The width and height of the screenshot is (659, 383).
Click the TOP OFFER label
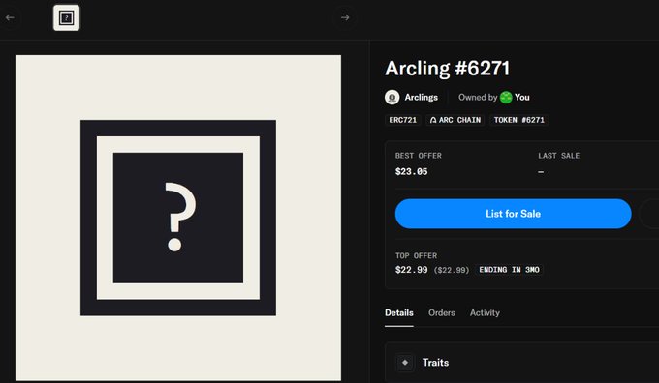tap(416, 256)
